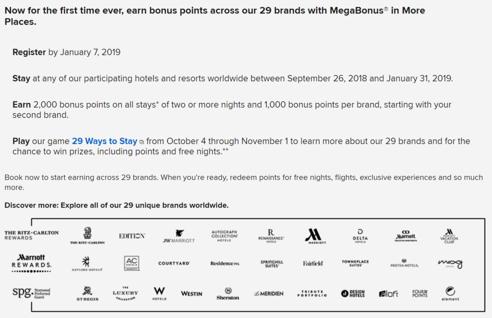The height and width of the screenshot is (318, 492).
Task: Click the Autograph Collection Hotels logo
Action: (224, 236)
